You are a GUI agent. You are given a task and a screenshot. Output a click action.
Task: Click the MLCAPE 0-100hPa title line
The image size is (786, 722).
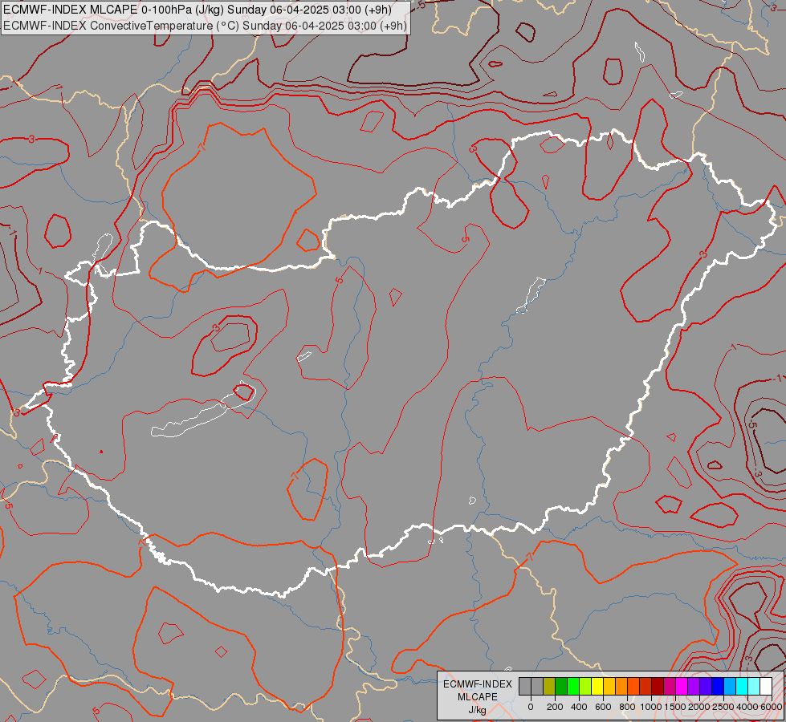198,10
